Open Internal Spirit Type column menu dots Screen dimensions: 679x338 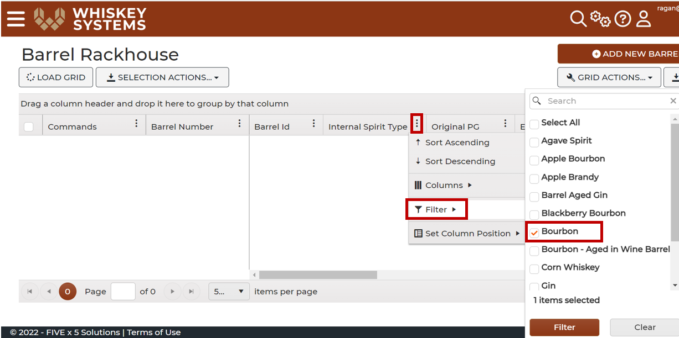[416, 124]
